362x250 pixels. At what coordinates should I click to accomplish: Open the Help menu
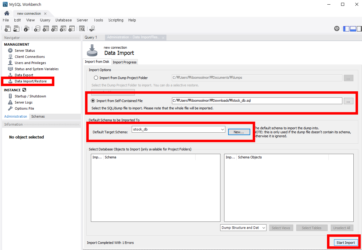(x=132, y=20)
